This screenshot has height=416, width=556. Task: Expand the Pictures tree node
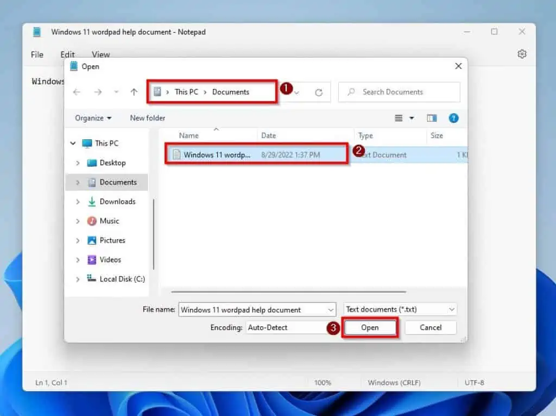coord(78,240)
